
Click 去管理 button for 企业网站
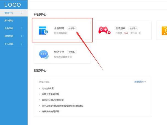point(72,29)
